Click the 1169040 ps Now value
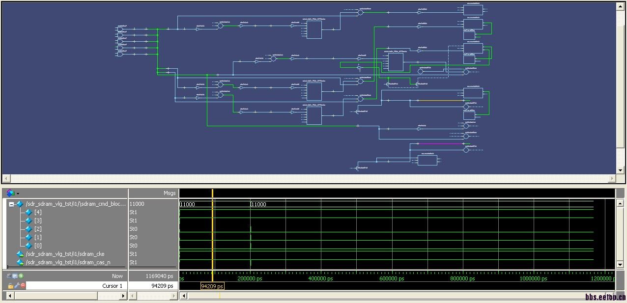 click(159, 276)
